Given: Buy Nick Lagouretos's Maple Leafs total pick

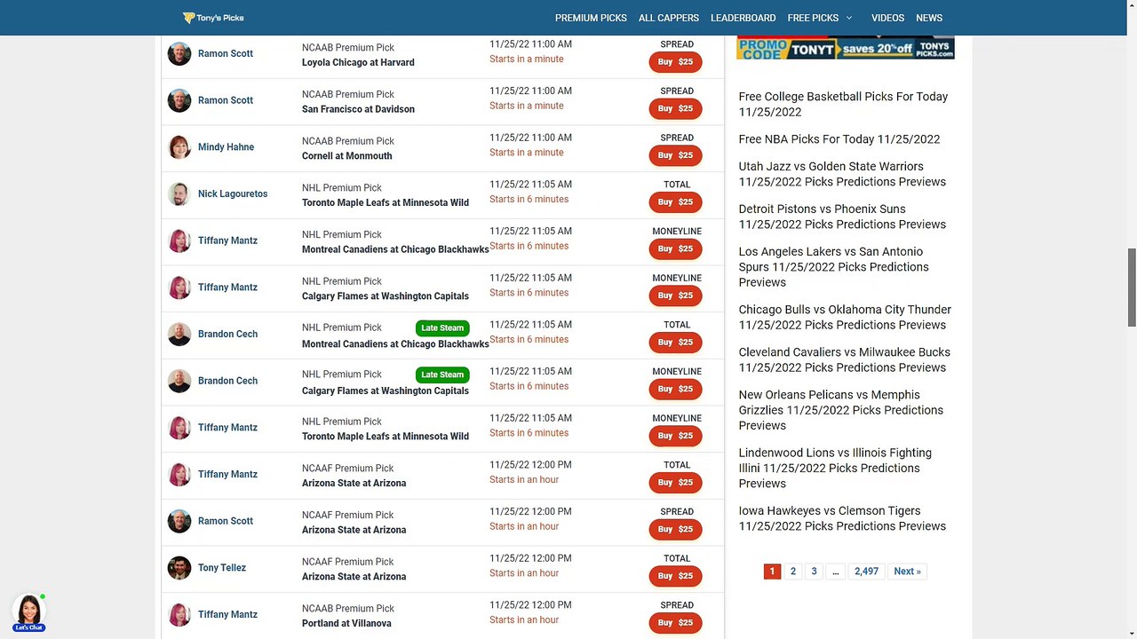Looking at the screenshot, I should (x=675, y=201).
